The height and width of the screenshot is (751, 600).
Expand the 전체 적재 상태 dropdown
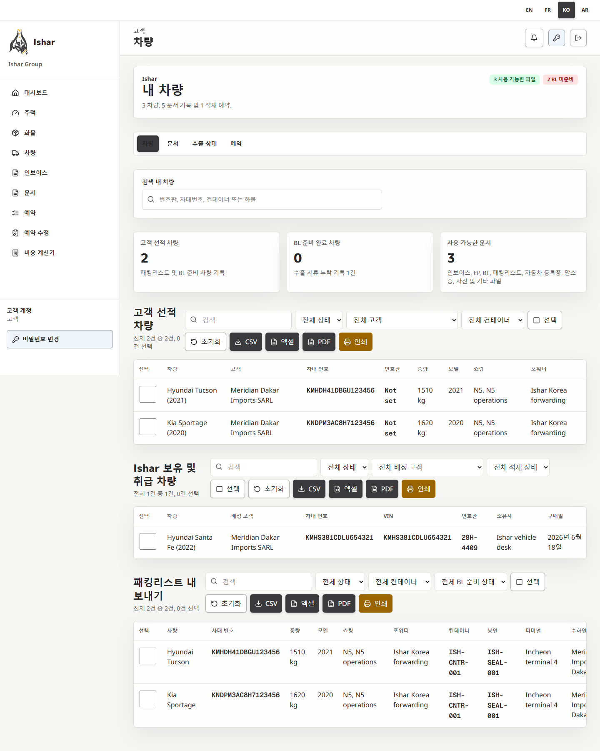point(518,467)
